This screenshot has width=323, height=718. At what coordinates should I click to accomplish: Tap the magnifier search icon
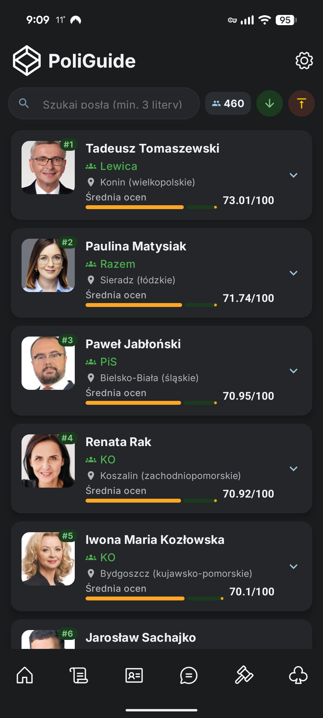[24, 104]
